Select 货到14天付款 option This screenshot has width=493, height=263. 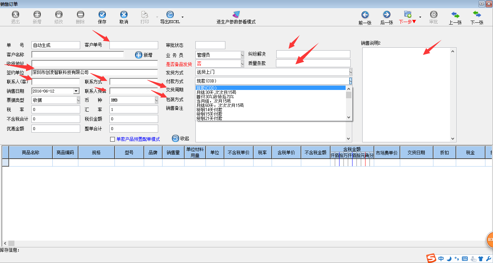(x=271, y=109)
